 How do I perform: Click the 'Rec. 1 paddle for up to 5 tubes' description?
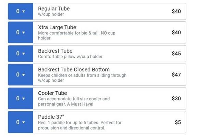click(x=80, y=125)
